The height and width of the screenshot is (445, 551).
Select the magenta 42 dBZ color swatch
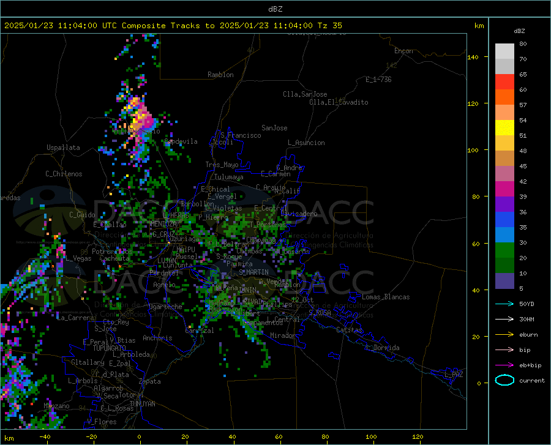click(x=504, y=189)
